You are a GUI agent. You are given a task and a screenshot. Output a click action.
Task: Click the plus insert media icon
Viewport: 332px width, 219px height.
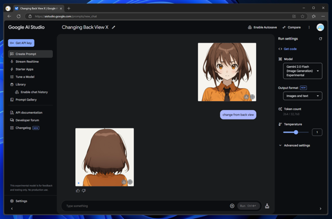pos(232,206)
